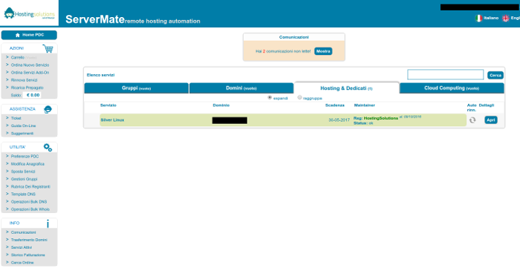Click the 'HostingSolutions' maintainer text
This screenshot has width=520, height=268.
tap(380, 118)
